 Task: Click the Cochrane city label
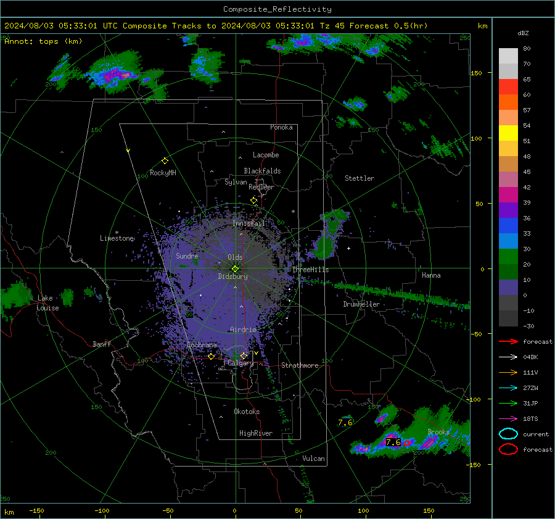202,345
